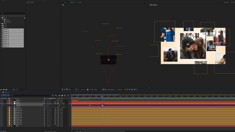
Task: Switch to the Main composition viewer tab
Action: point(65,2)
